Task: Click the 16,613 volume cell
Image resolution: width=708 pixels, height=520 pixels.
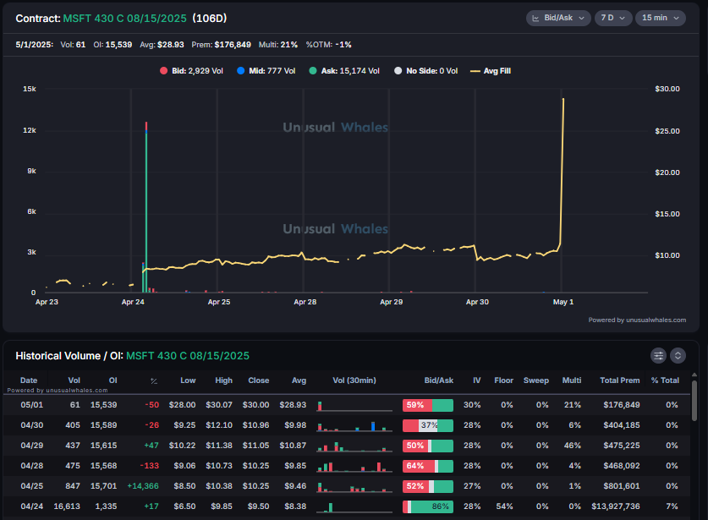Action: (x=67, y=506)
